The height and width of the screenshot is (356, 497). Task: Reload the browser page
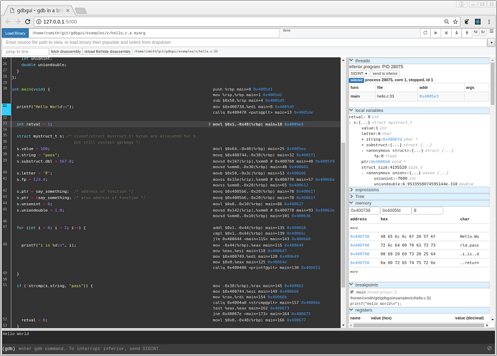(x=27, y=21)
